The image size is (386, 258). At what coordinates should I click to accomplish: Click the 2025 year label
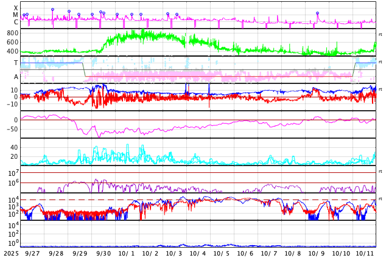(x=10, y=253)
